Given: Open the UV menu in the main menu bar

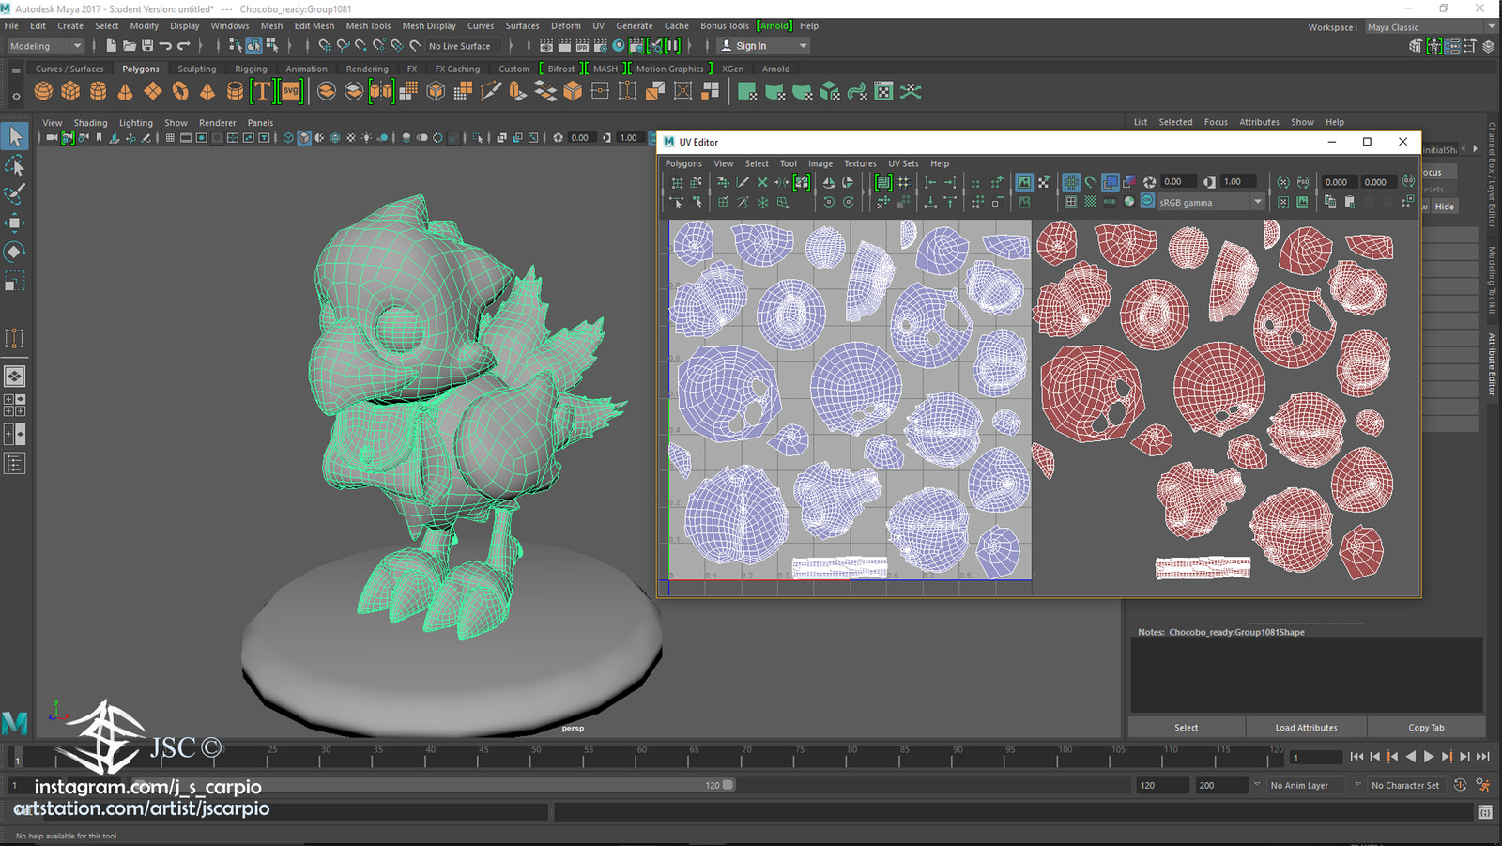Looking at the screenshot, I should pyautogui.click(x=598, y=26).
